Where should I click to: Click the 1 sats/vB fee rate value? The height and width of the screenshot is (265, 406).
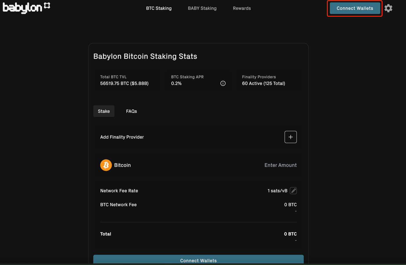tap(277, 191)
